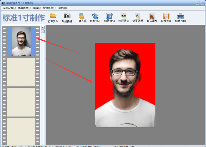Image resolution: width=206 pixels, height=147 pixels.
Task: Click the second empty filmstrip frame
Action: (21, 72)
